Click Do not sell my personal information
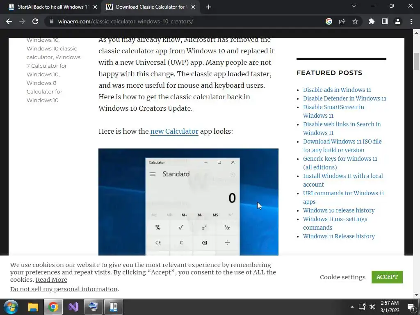 64,289
